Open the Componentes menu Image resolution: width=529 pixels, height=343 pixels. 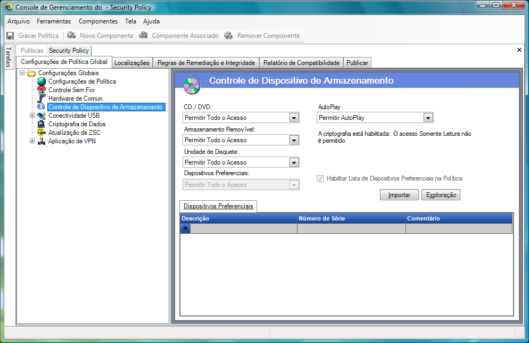click(98, 21)
